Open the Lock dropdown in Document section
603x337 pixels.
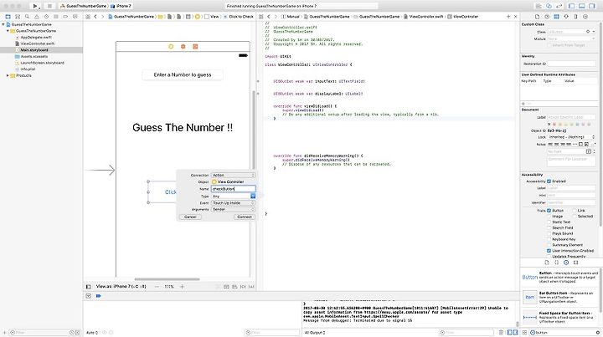click(x=571, y=137)
